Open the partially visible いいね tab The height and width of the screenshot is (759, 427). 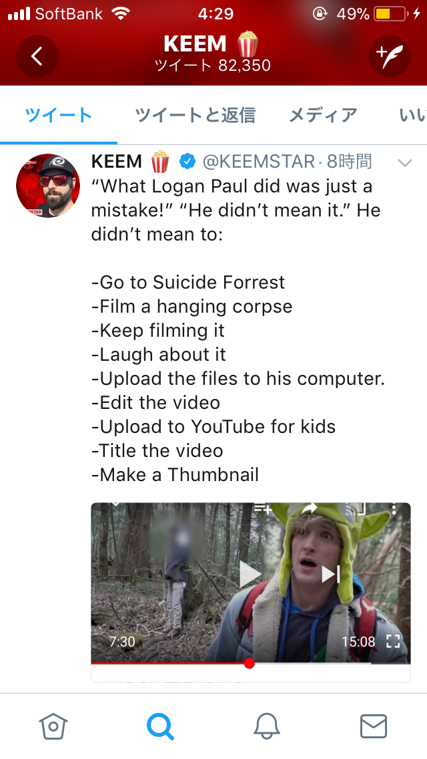point(412,115)
